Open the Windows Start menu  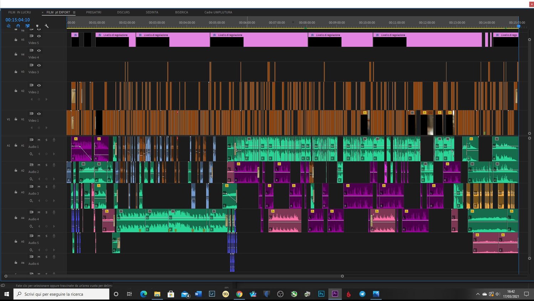point(6,294)
